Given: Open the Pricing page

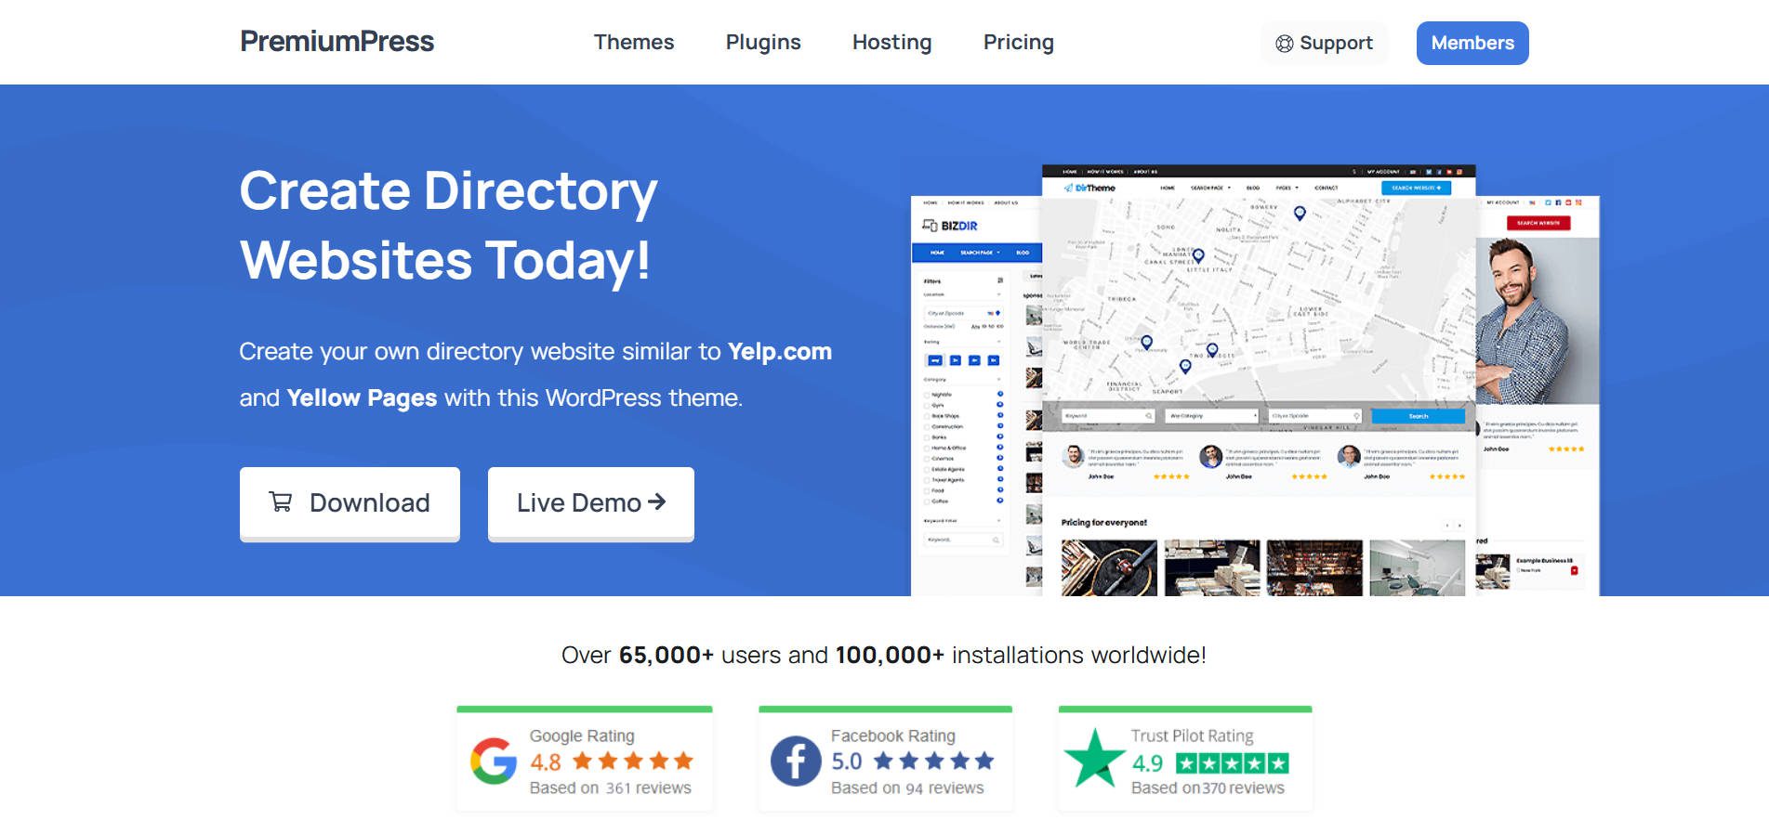Looking at the screenshot, I should pyautogui.click(x=1019, y=43).
